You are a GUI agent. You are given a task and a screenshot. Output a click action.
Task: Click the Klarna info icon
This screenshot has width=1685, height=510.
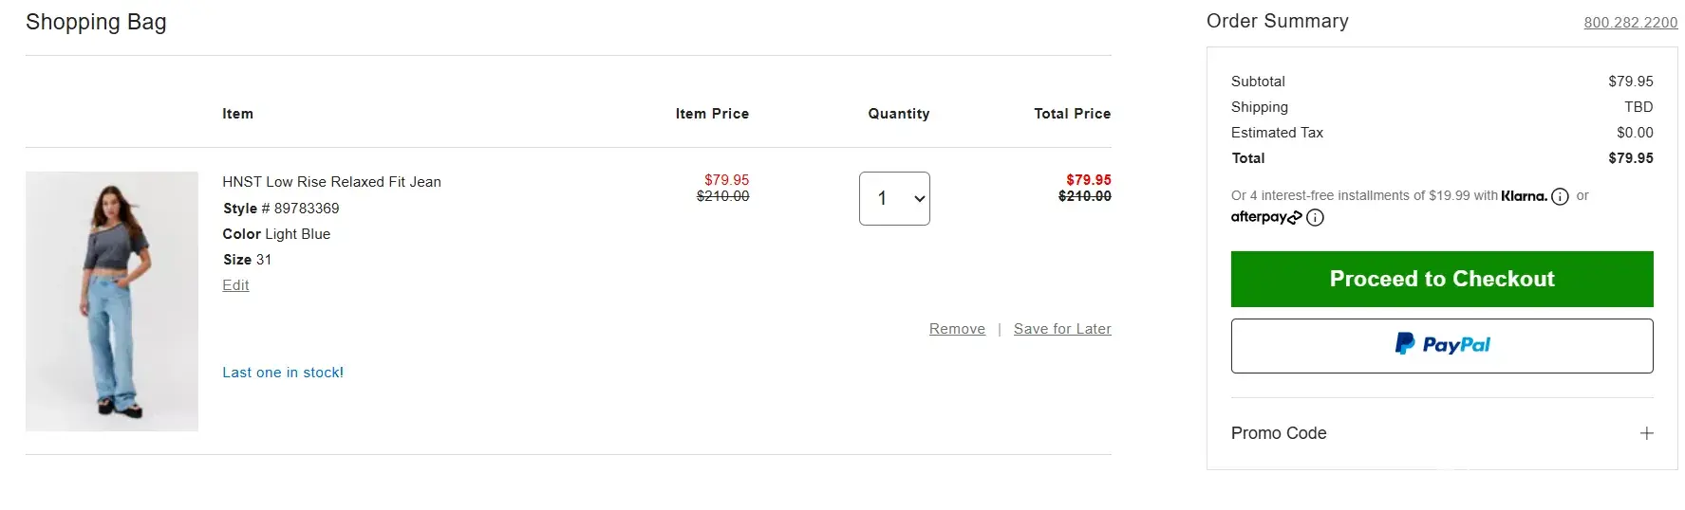(x=1560, y=197)
